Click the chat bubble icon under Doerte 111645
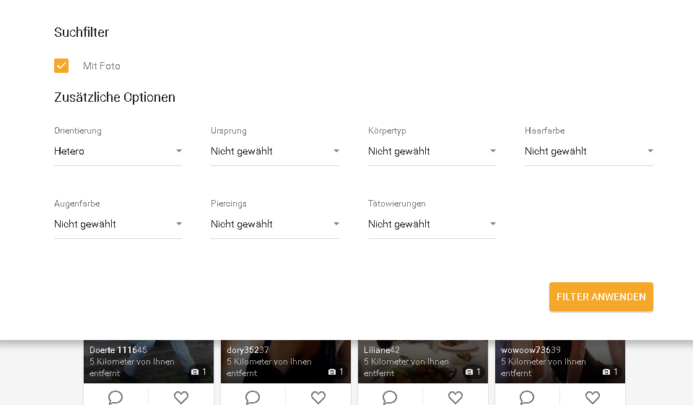The width and height of the screenshot is (693, 405). (x=115, y=397)
